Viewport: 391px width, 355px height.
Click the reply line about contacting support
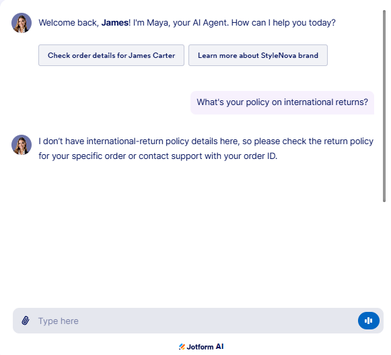(158, 156)
